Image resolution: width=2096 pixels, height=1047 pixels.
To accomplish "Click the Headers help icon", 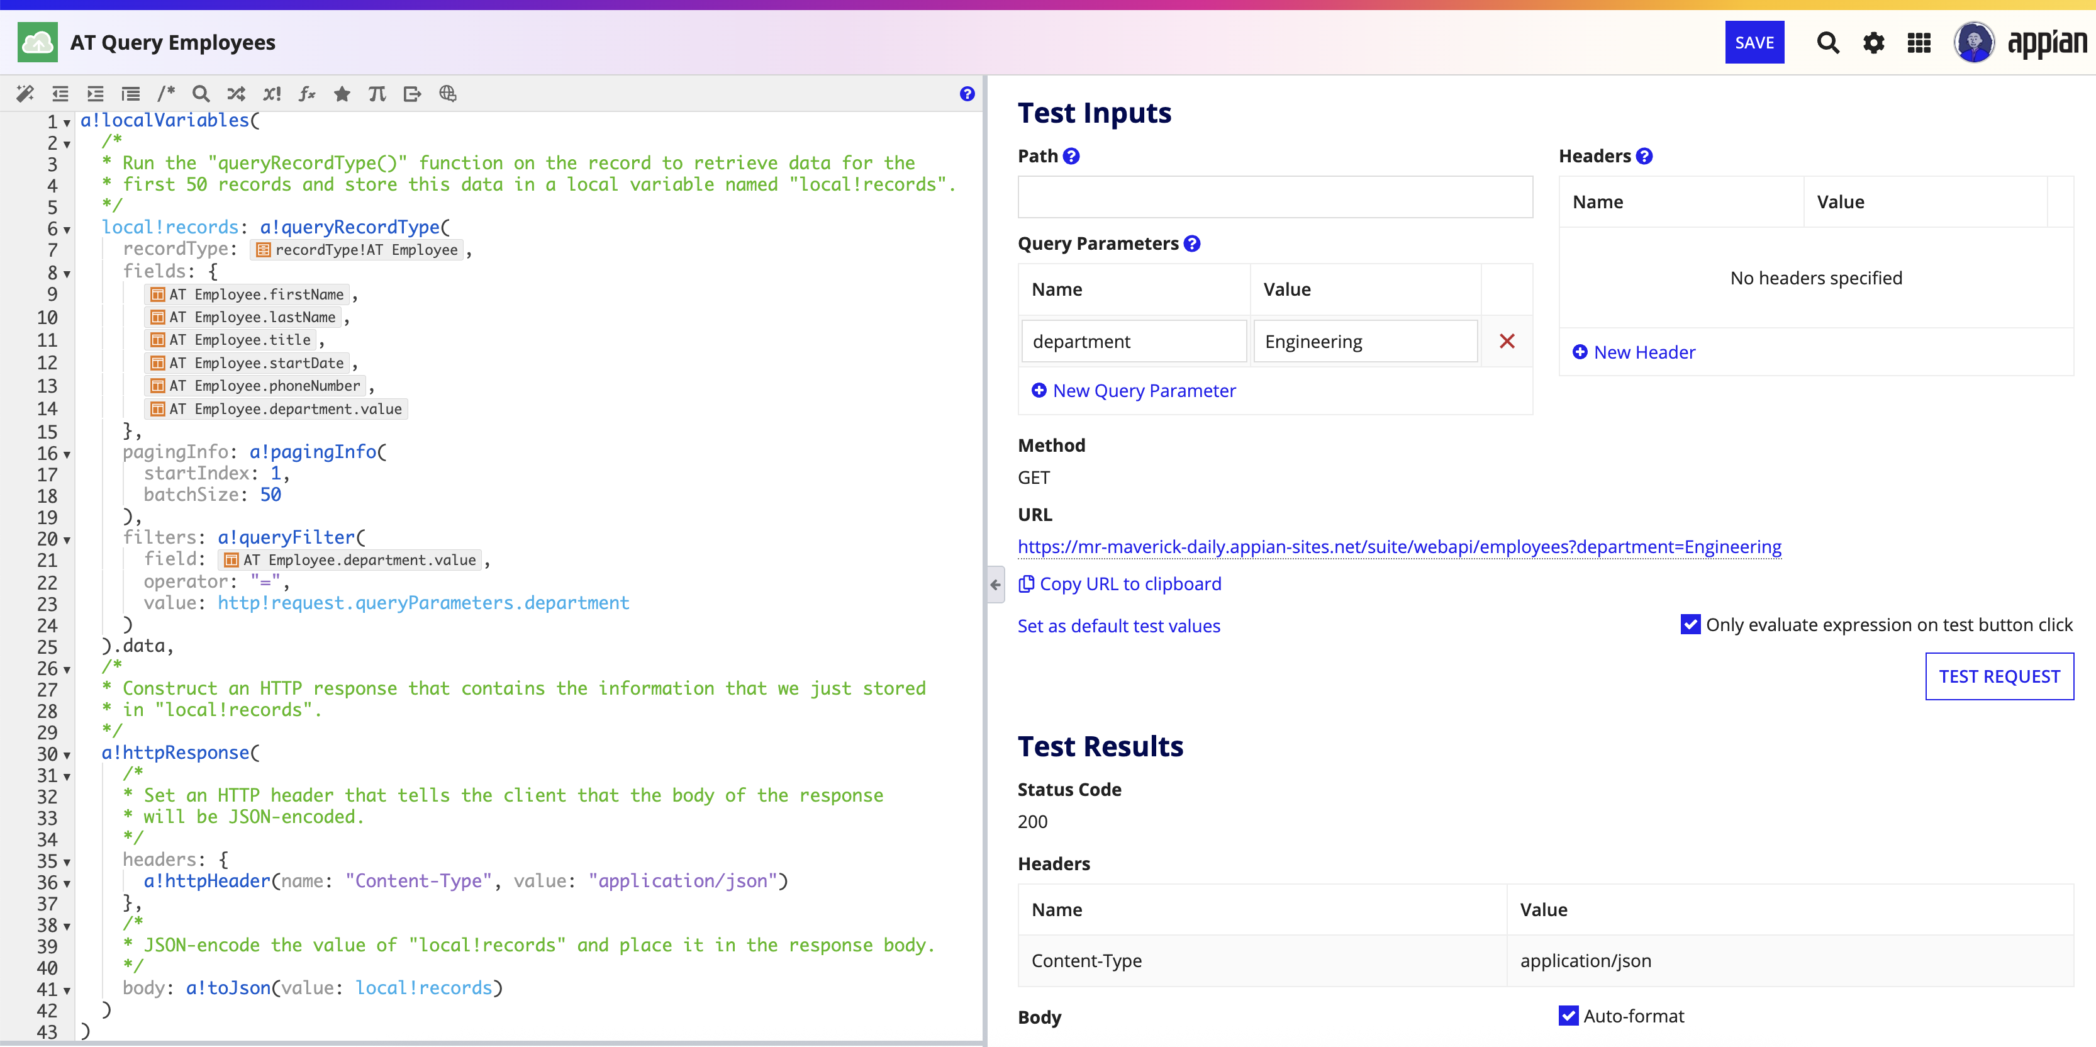I will click(x=1644, y=156).
